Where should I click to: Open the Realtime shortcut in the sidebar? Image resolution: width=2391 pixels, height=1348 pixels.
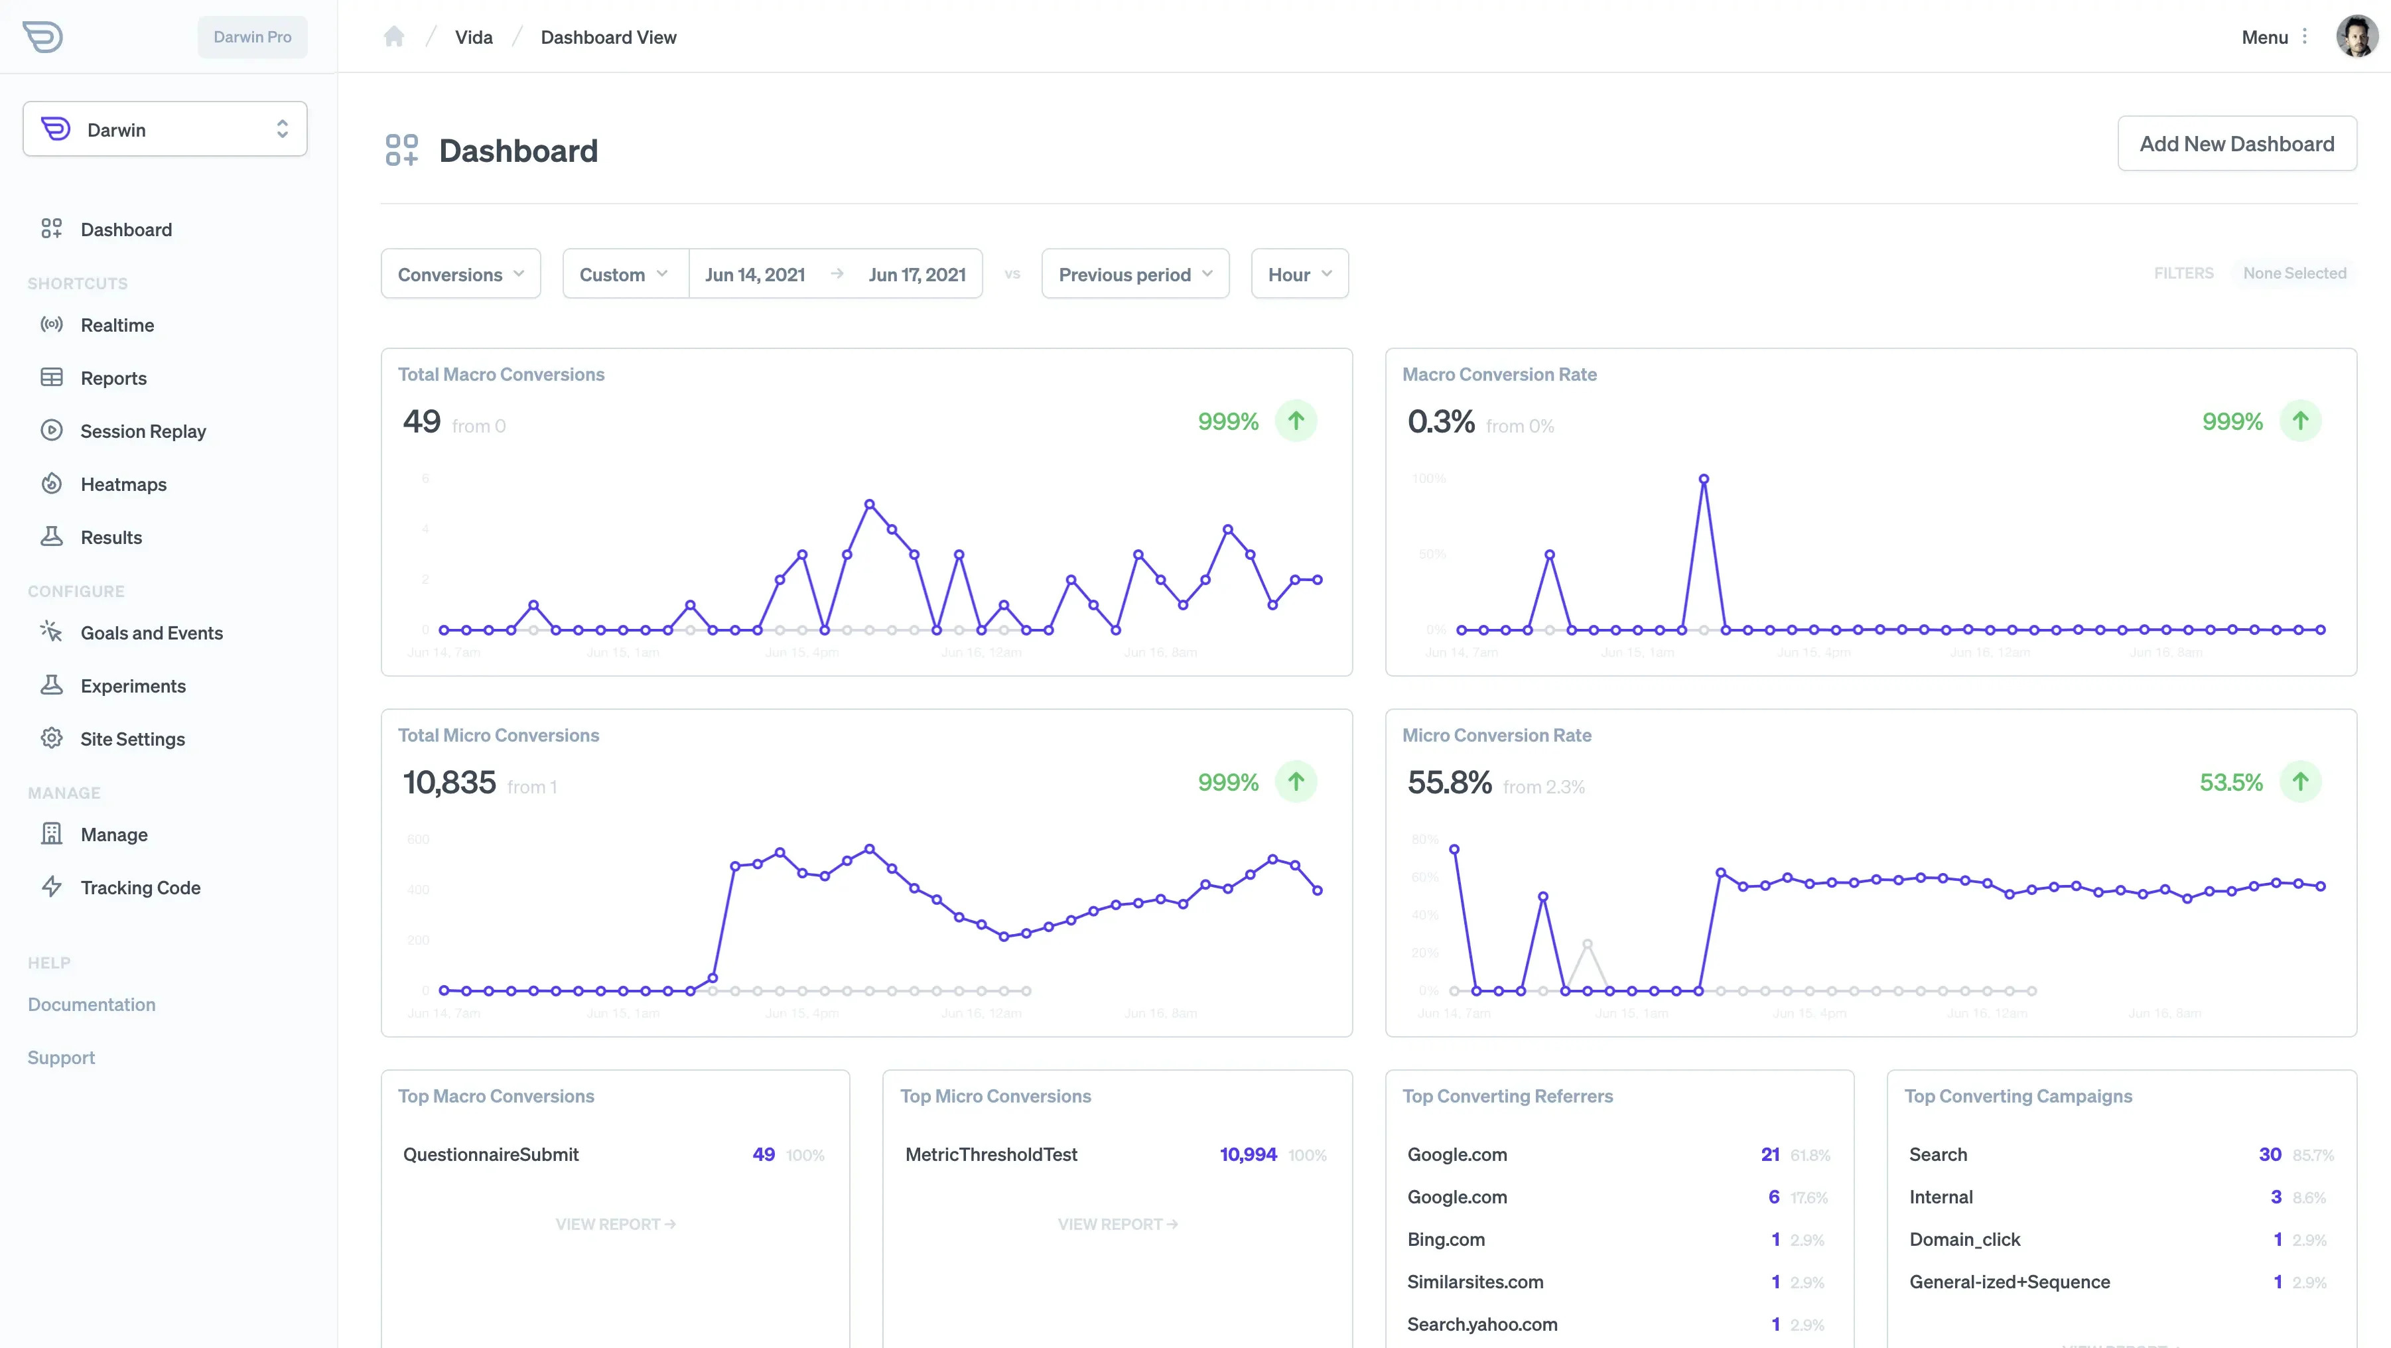click(117, 325)
